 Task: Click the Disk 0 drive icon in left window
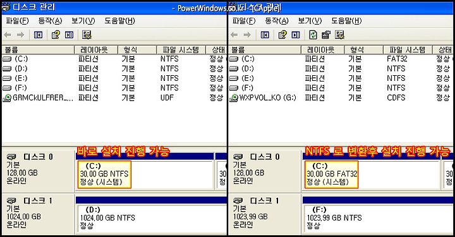tap(11, 157)
